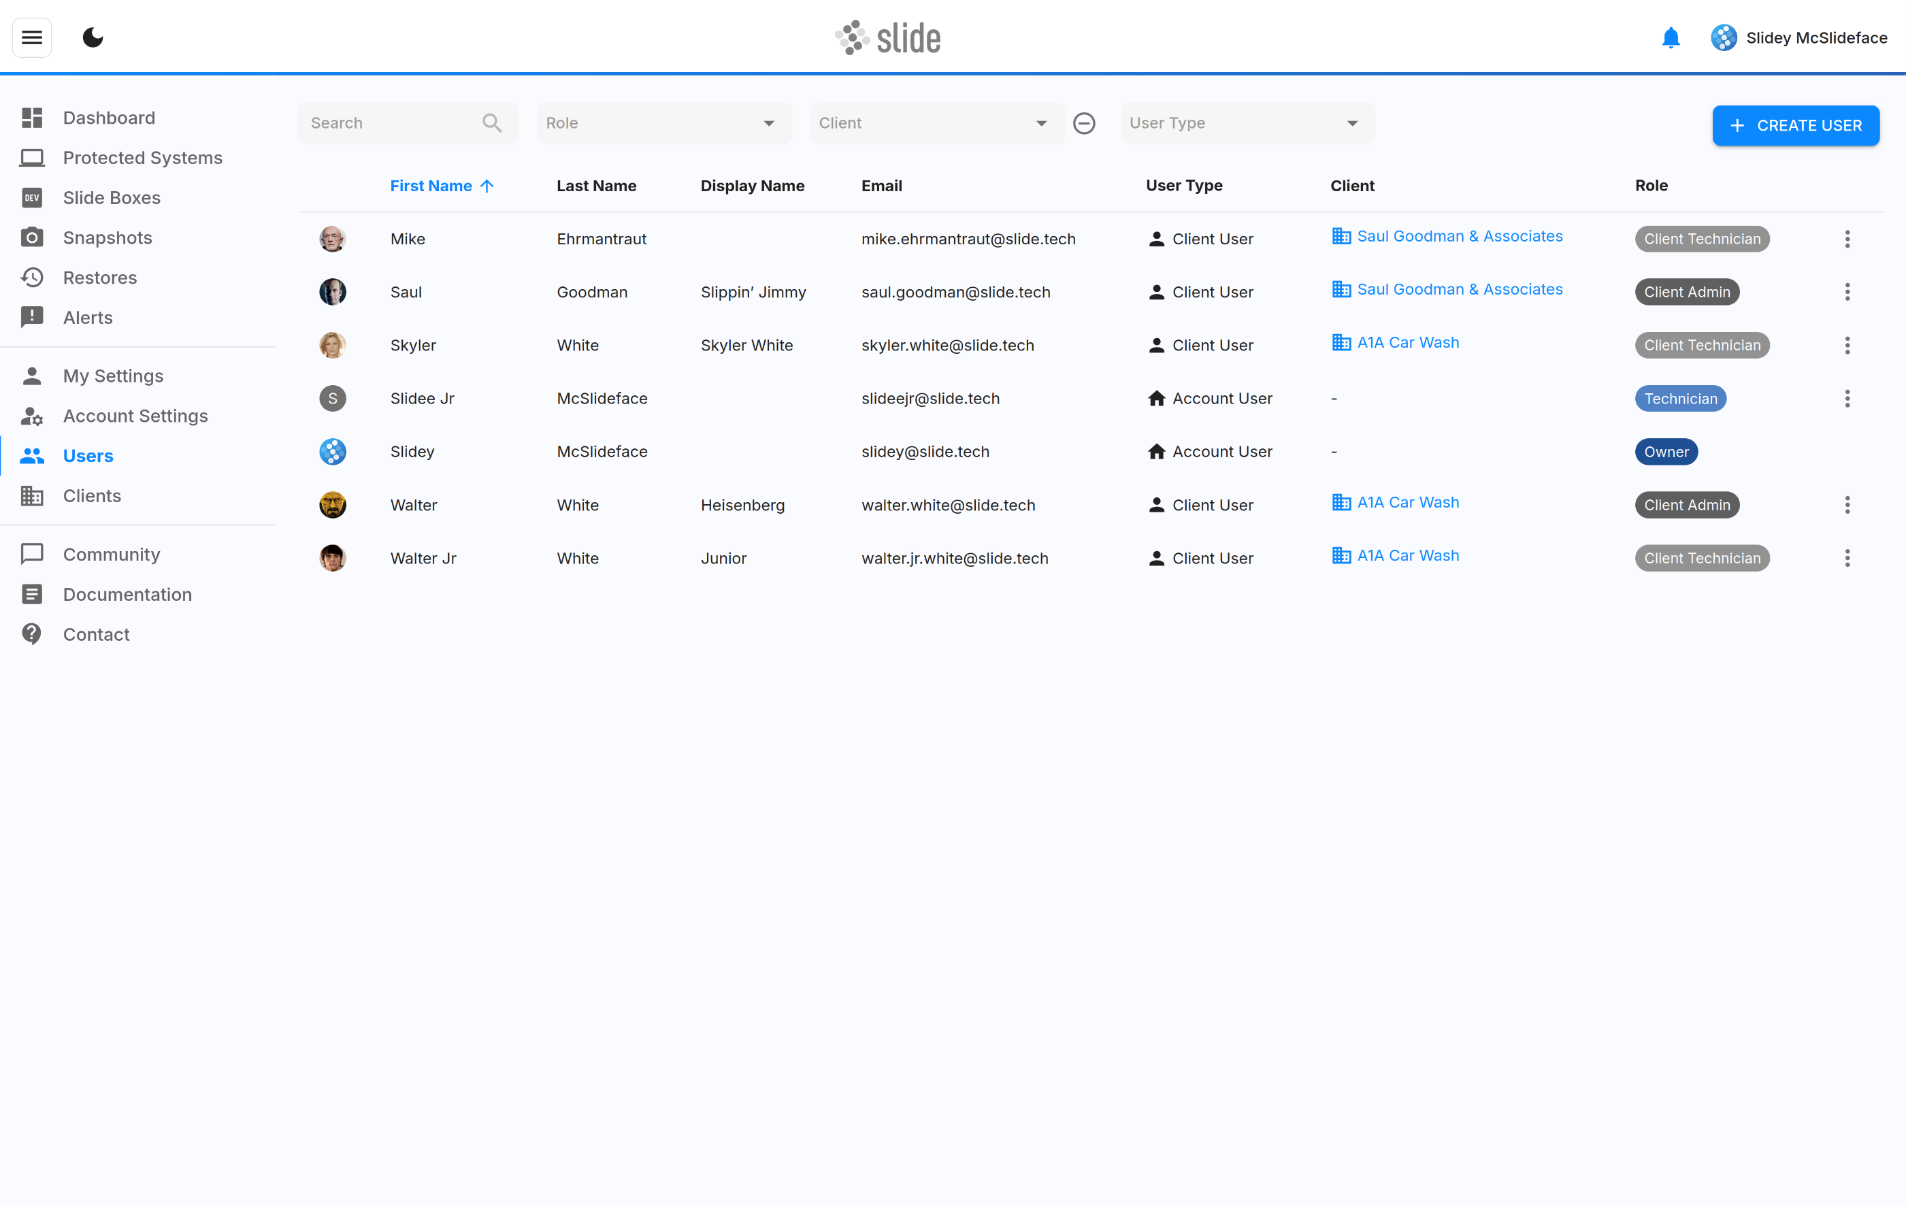1906x1205 pixels.
Task: Click the My Settings person icon
Action: [32, 376]
